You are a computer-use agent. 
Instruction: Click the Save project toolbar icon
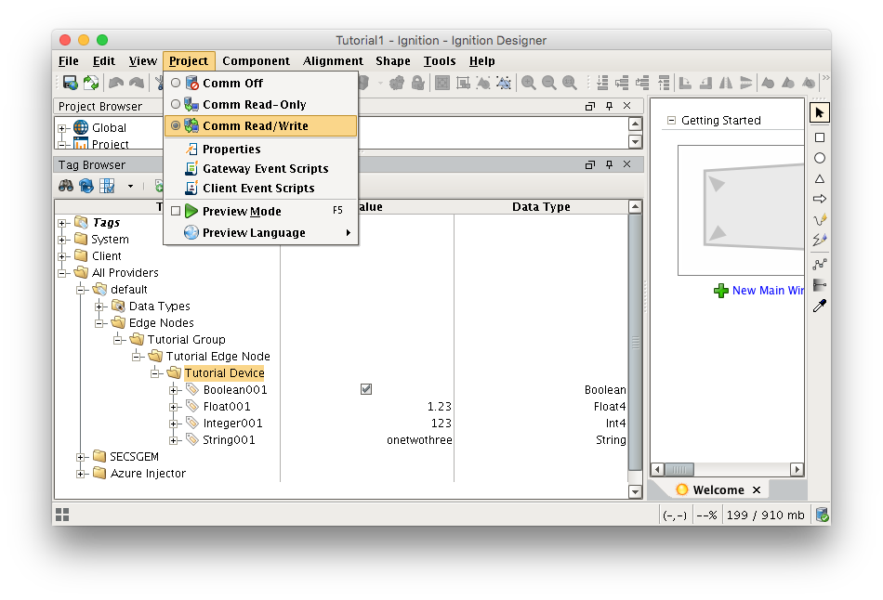click(x=70, y=83)
